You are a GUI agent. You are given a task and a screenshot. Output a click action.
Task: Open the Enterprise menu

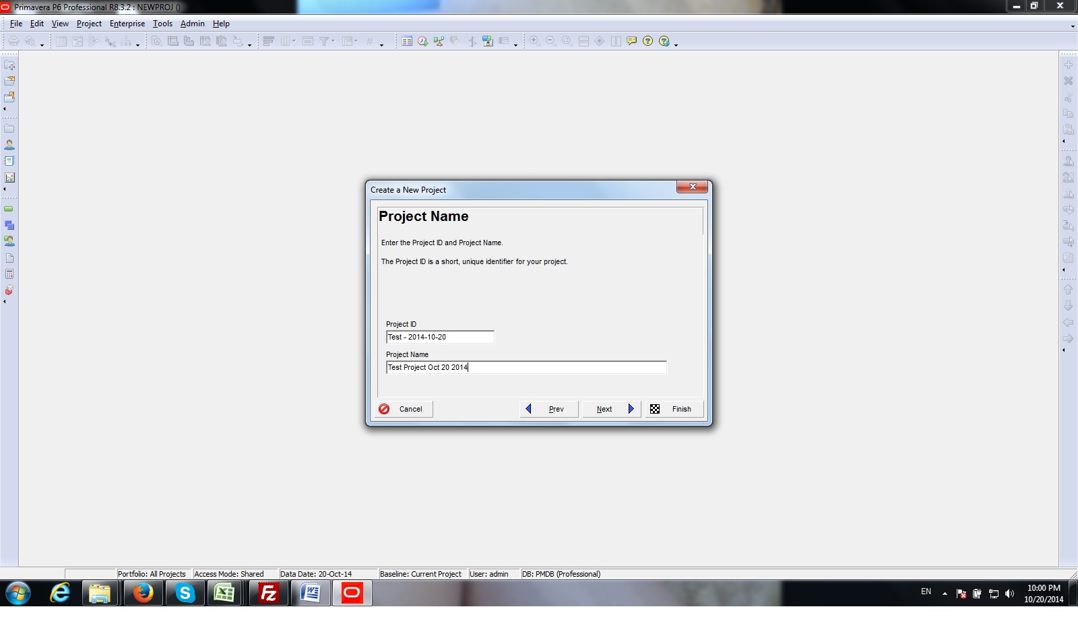[x=127, y=24]
